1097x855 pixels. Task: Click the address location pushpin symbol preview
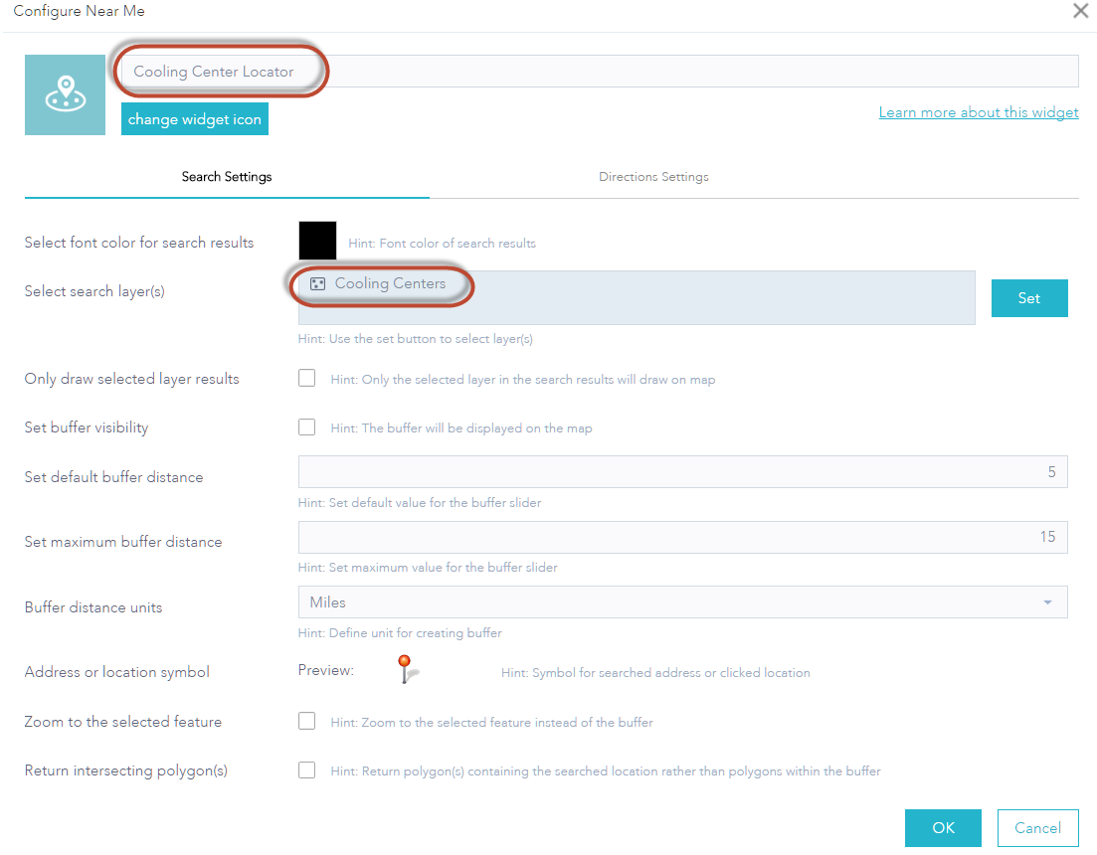(405, 669)
